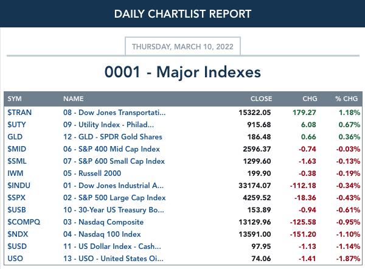Viewport: 365px width, 269px height.
Task: Sort table by % CHG column header
Action: pos(346,99)
